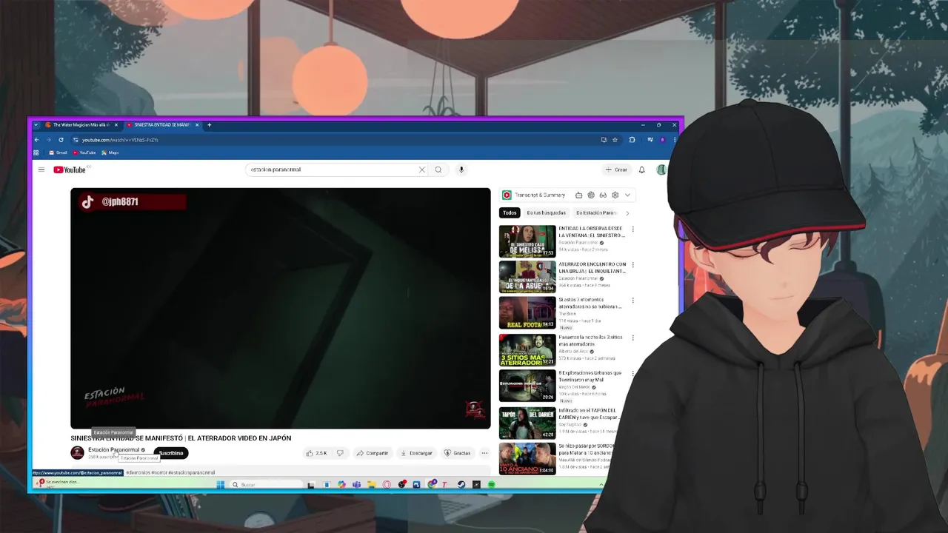948x533 pixels.
Task: Open the YouTube hamburger guide menu
Action: click(41, 170)
